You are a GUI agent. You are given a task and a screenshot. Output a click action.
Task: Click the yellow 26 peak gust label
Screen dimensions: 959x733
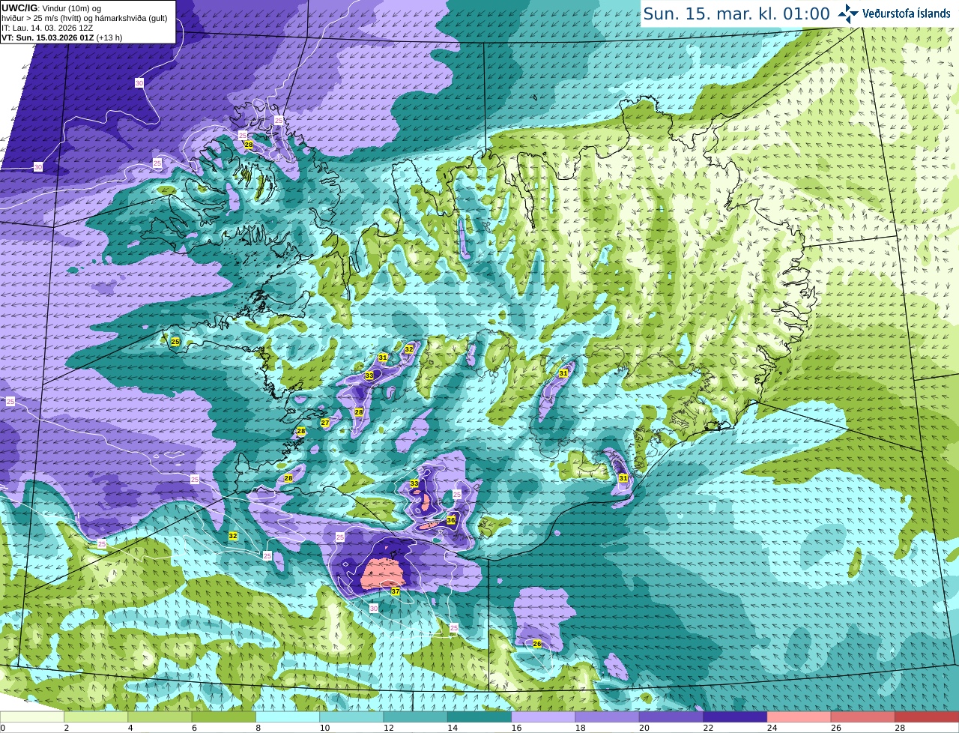537,644
